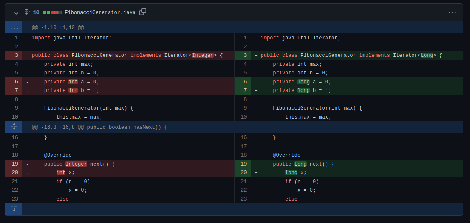
Task: Click left line number 6
Action: [16, 82]
